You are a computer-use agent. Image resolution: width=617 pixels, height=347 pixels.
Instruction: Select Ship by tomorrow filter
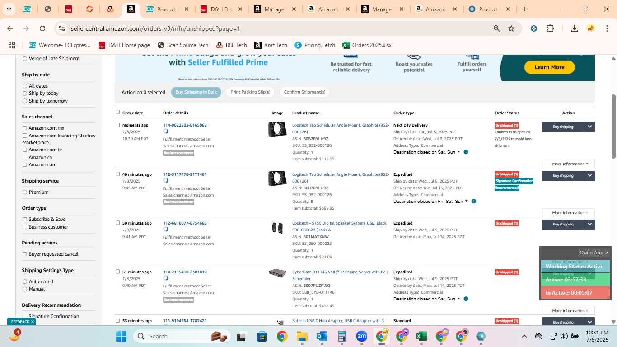click(x=25, y=101)
